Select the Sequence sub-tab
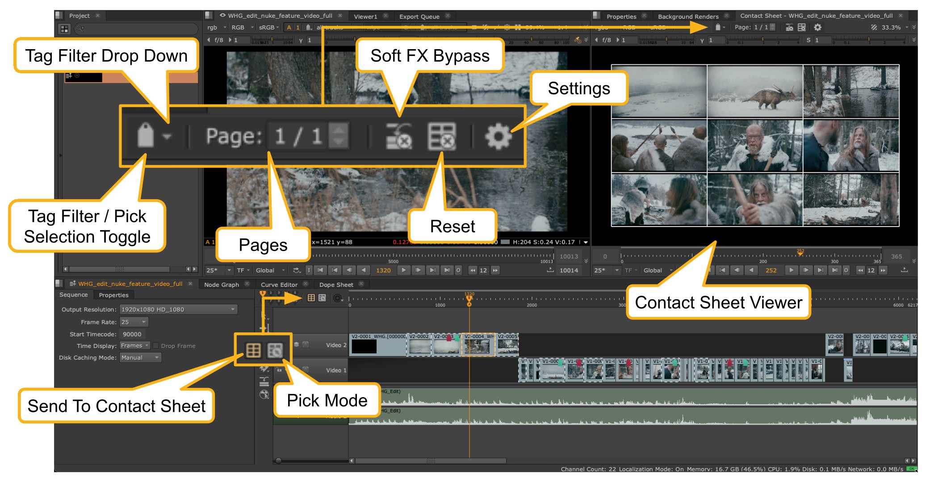Screen dimensions: 934x482 (74, 295)
